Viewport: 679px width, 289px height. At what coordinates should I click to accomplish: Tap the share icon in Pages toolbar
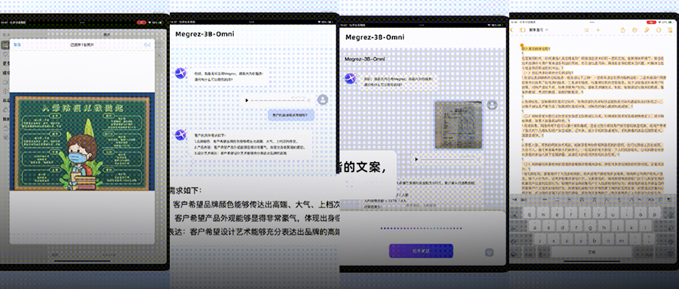click(622, 30)
